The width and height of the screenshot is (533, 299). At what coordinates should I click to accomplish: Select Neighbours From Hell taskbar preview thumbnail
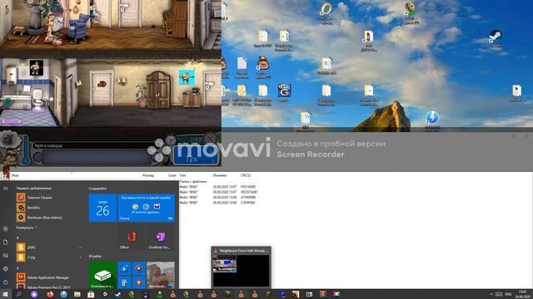pos(241,267)
